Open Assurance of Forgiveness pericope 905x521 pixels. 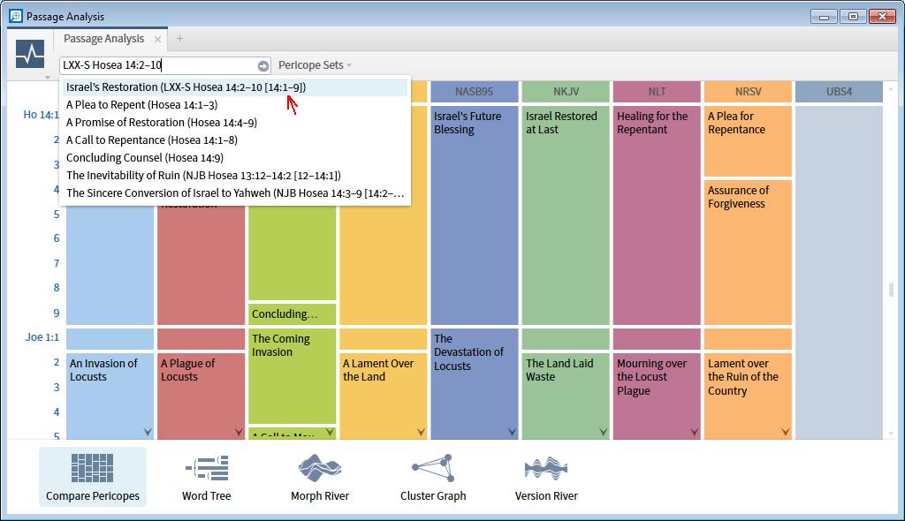pyautogui.click(x=748, y=253)
